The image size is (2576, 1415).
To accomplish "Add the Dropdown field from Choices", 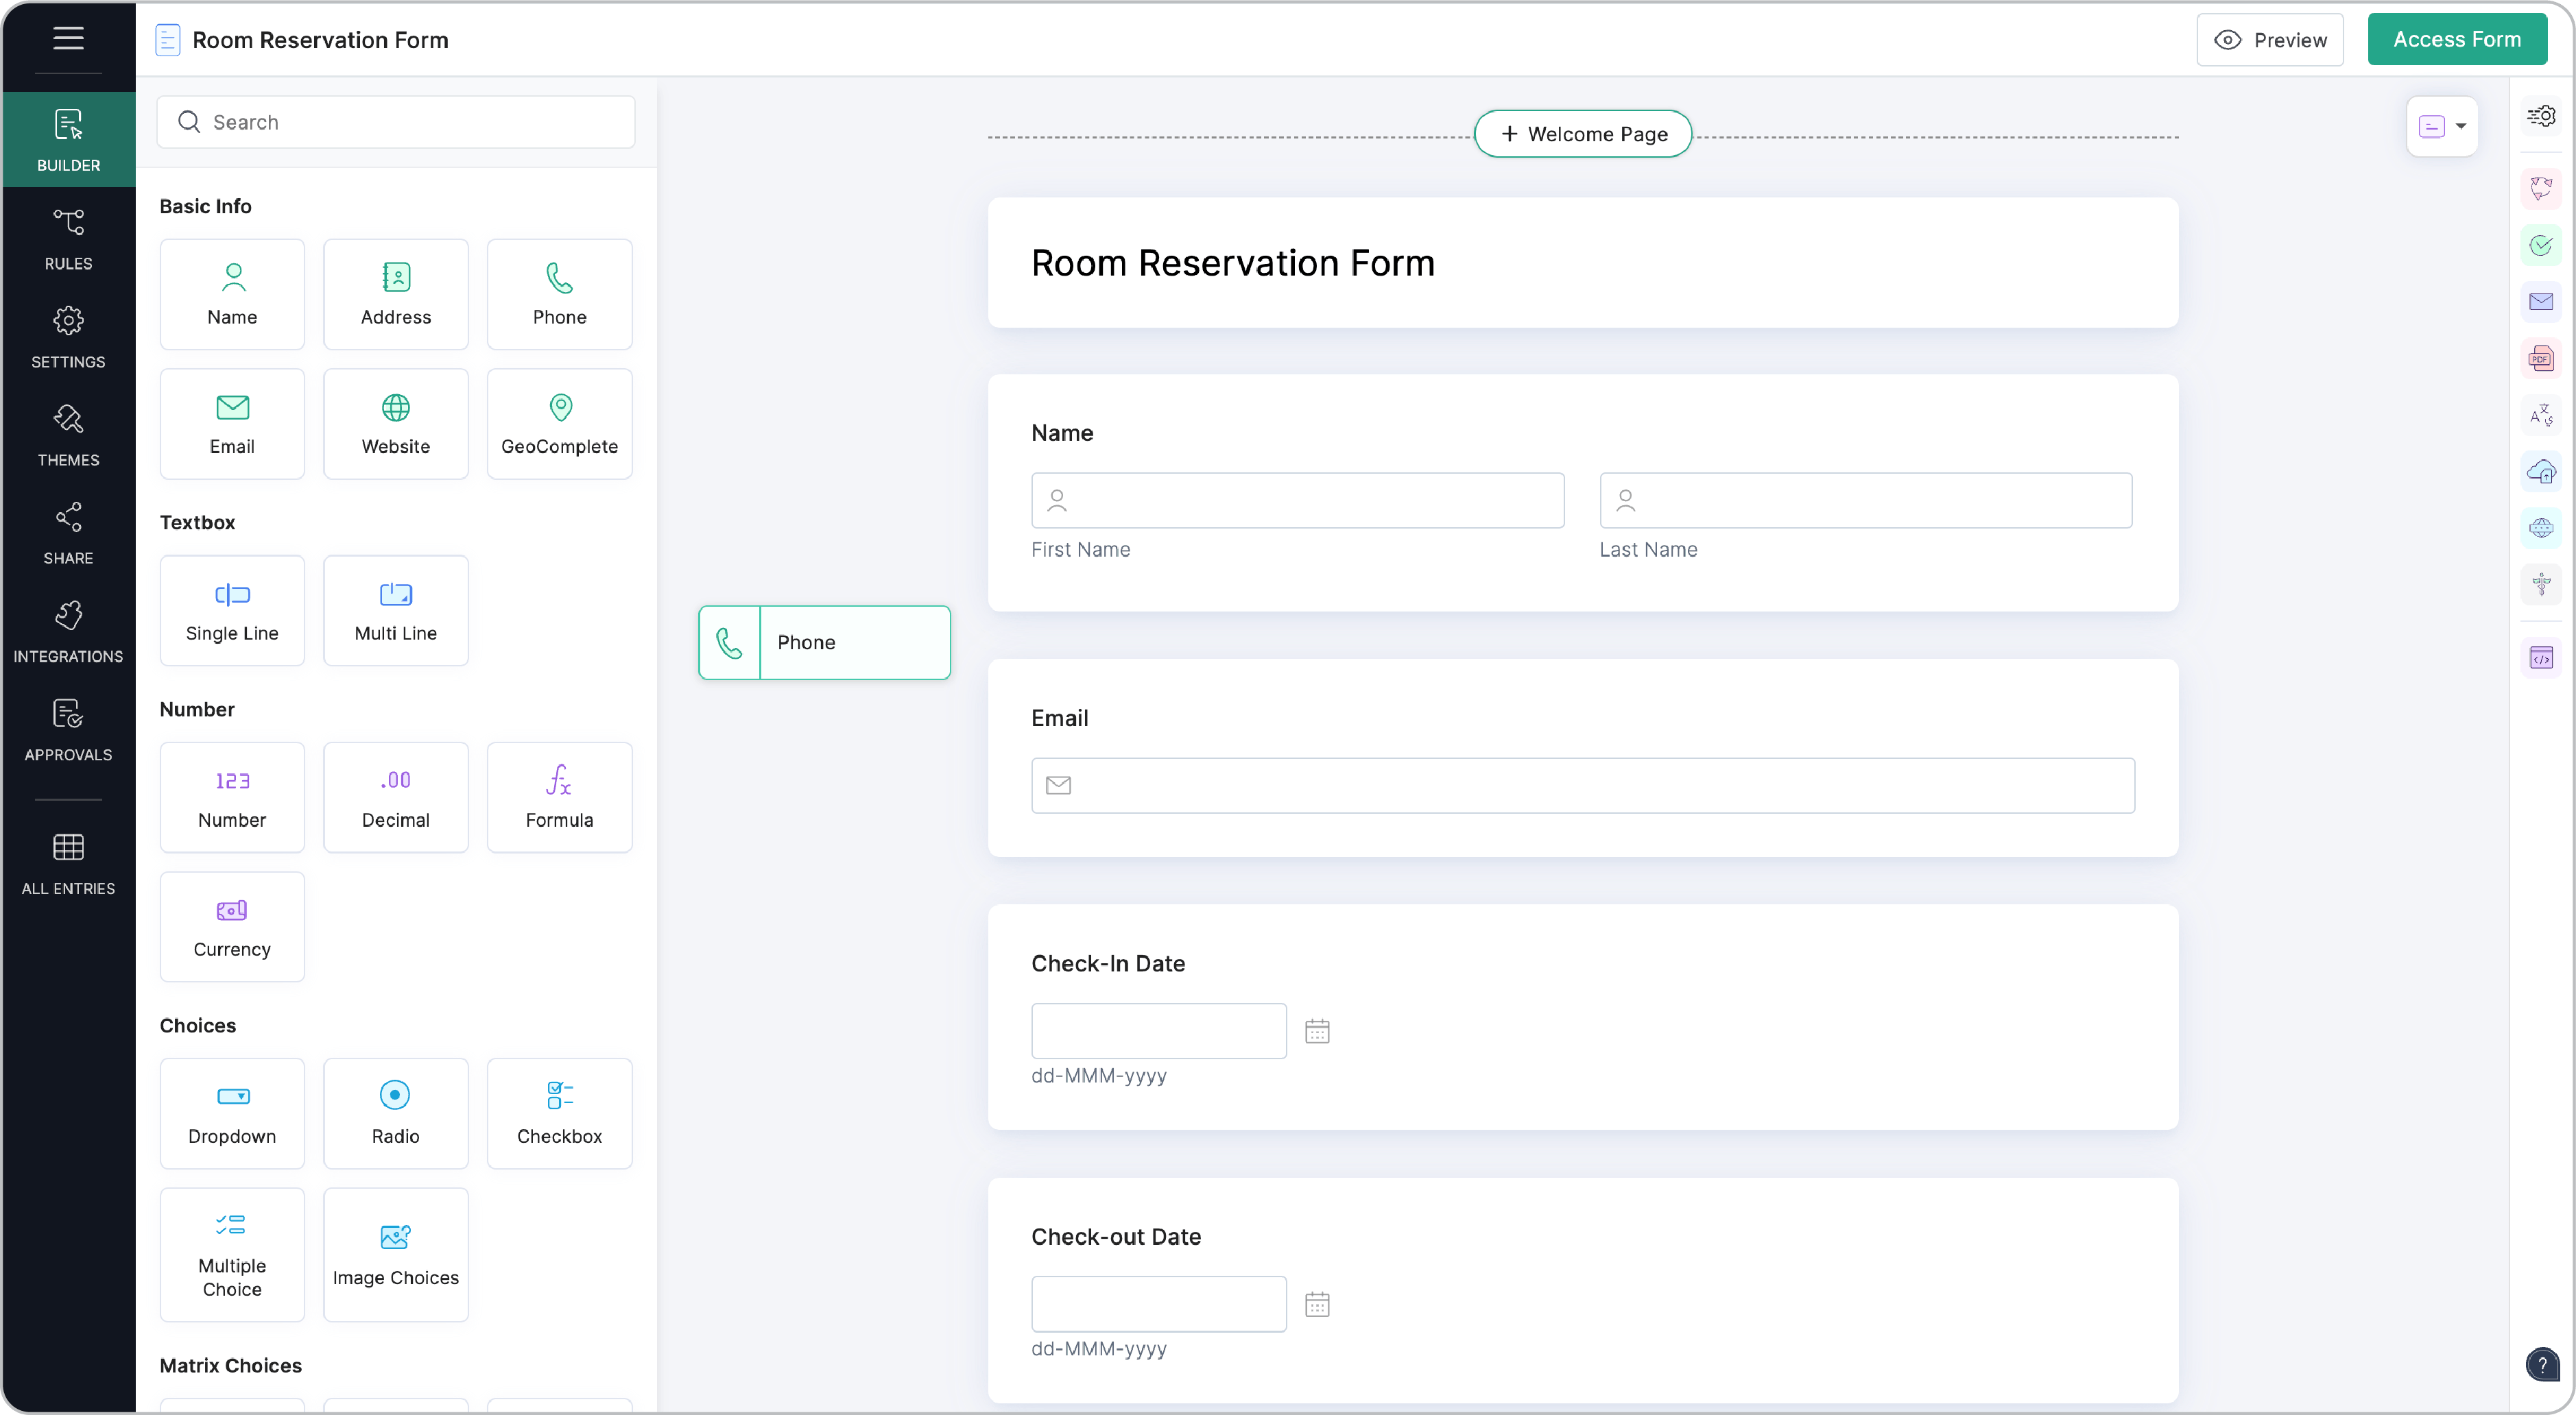I will tap(232, 1112).
